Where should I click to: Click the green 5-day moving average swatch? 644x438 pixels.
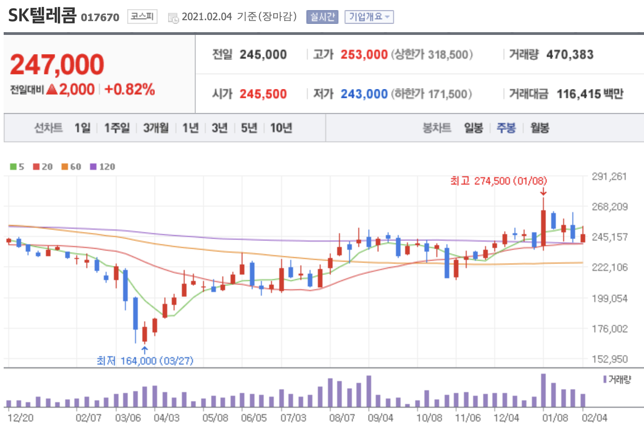(13, 167)
